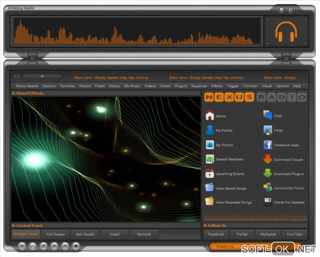The image size is (320, 257).
Task: Open the Trimmer menu
Action: pyautogui.click(x=250, y=86)
